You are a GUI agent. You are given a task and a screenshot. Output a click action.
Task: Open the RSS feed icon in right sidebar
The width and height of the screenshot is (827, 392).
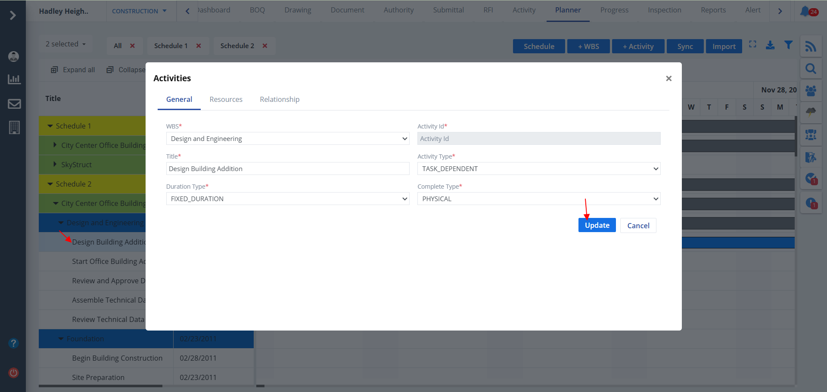[x=811, y=46]
